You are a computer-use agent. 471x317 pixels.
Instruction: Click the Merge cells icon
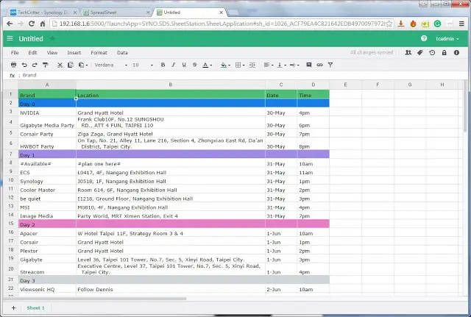[x=252, y=65]
